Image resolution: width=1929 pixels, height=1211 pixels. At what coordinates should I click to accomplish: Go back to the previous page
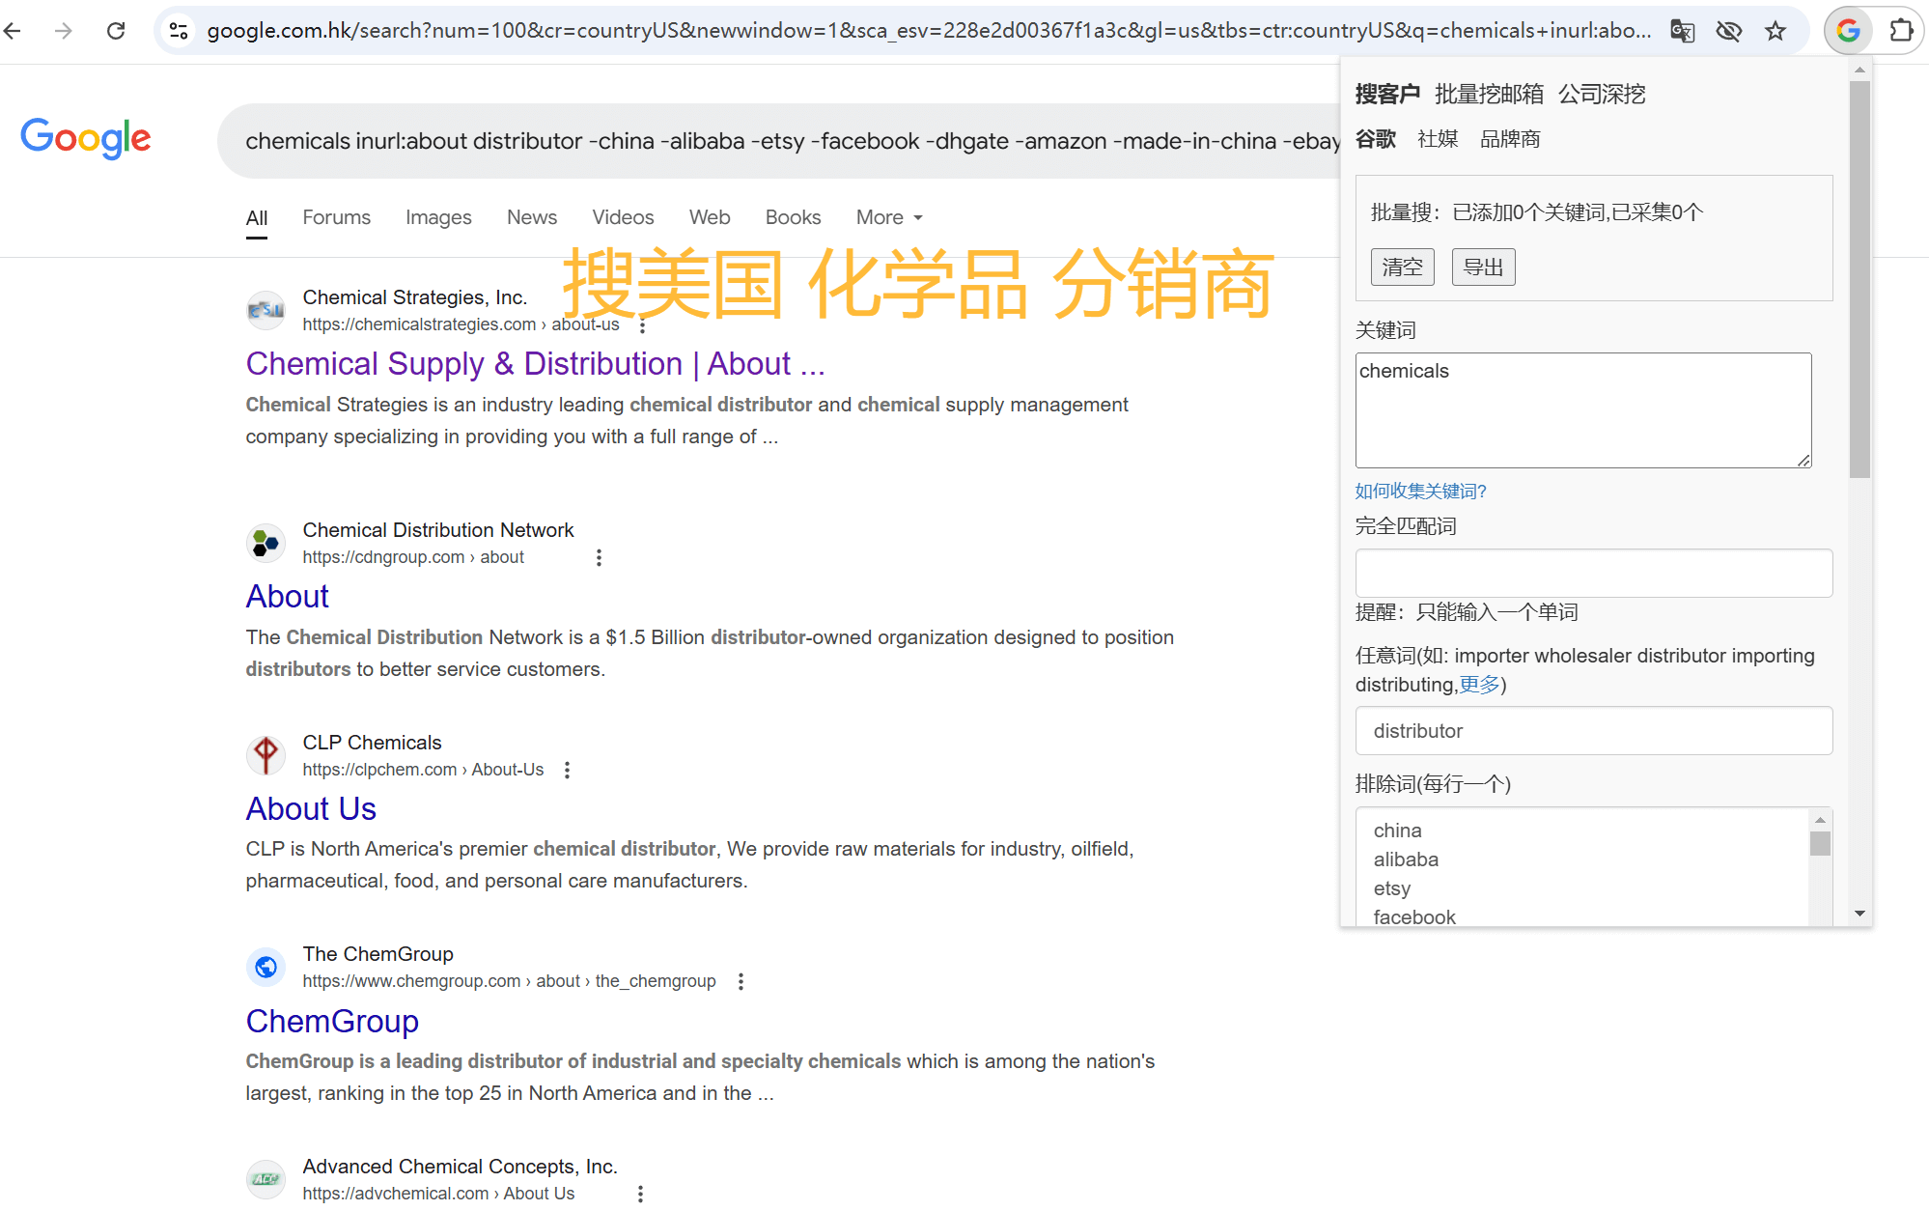[x=14, y=31]
